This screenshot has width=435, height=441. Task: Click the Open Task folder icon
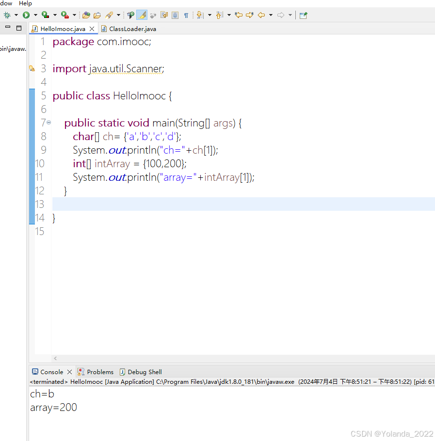pyautogui.click(x=97, y=15)
